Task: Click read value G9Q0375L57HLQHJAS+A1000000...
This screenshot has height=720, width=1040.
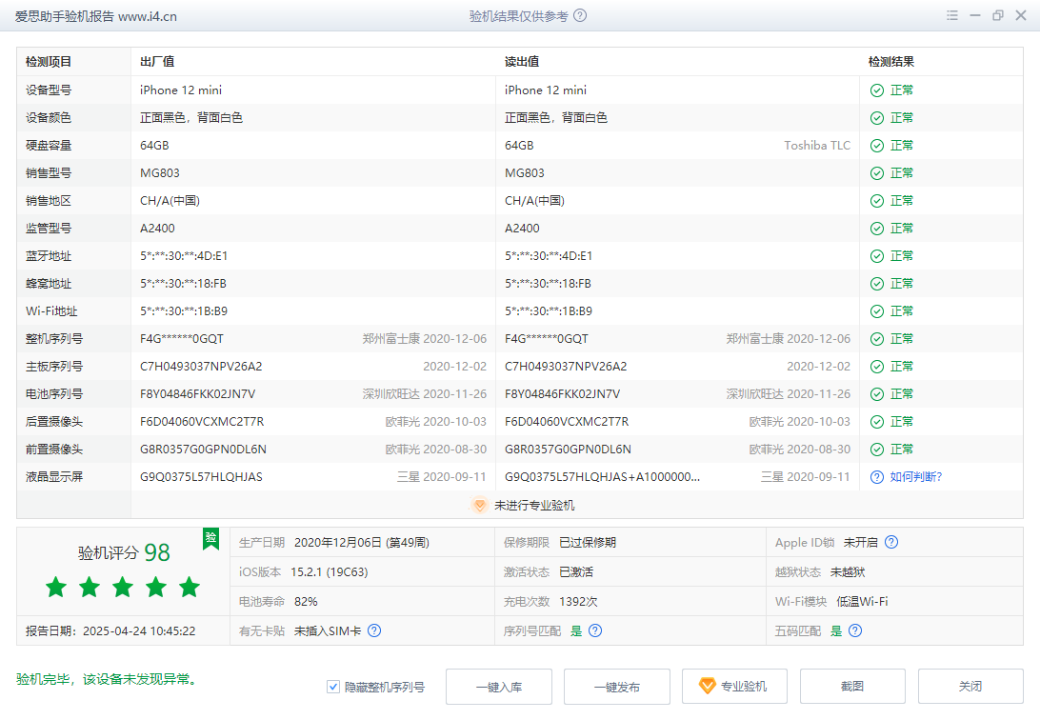Action: [602, 477]
